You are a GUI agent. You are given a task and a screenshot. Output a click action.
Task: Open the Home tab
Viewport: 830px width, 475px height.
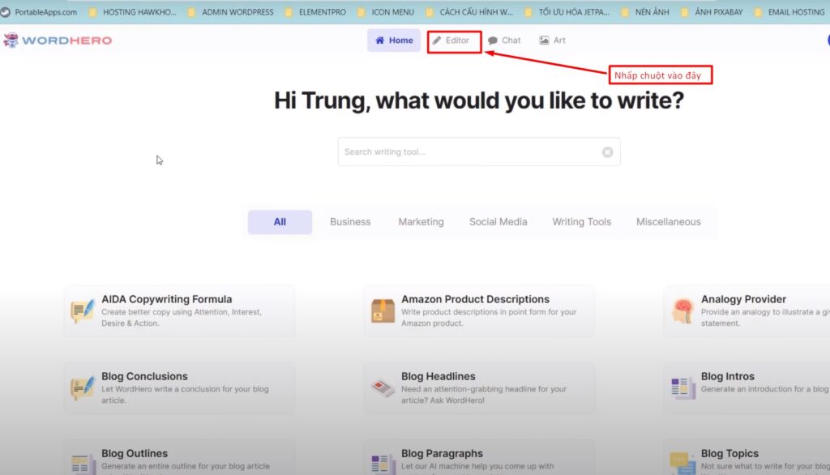click(x=394, y=41)
